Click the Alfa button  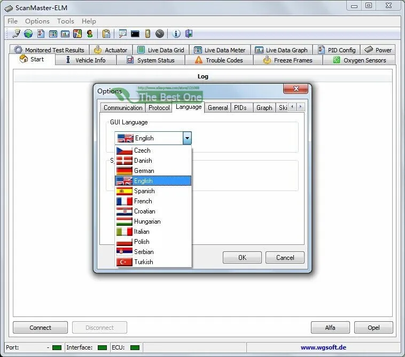[330, 327]
